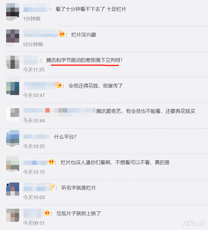Open avatar of '什么平台?' commenter
This screenshot has width=208, height=230.
tap(13, 138)
